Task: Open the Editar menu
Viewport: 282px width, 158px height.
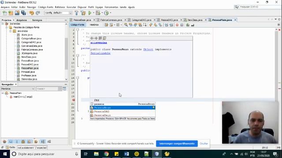Action: 15,7
